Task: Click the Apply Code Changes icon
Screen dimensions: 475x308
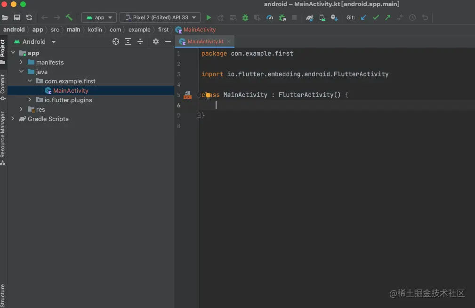Action: 233,17
